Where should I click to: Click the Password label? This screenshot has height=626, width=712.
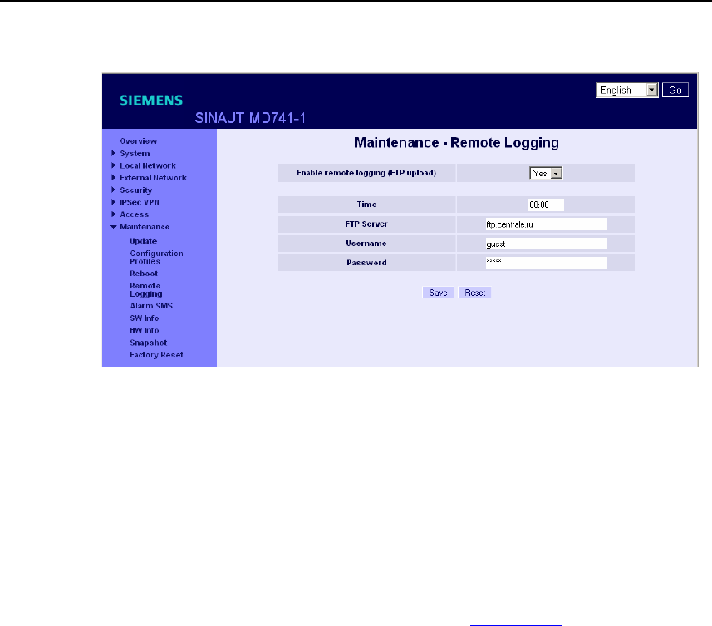click(366, 263)
